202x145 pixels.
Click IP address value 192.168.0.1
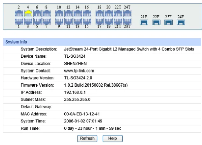point(75,92)
